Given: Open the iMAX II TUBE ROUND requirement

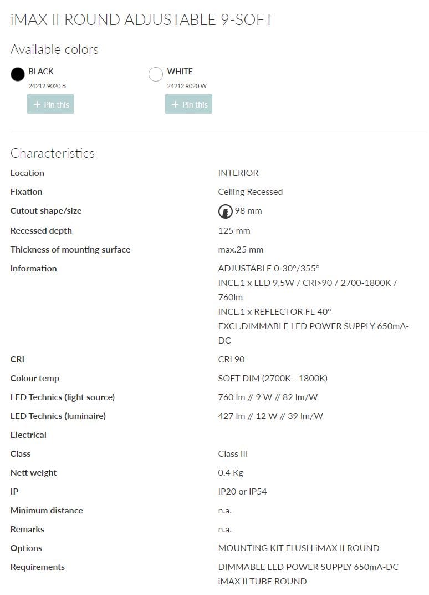Looking at the screenshot, I should pos(262,581).
